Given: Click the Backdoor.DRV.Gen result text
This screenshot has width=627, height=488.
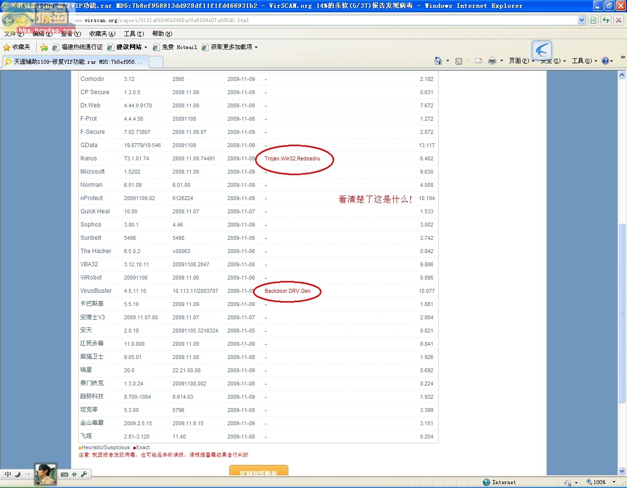Looking at the screenshot, I should coord(288,291).
